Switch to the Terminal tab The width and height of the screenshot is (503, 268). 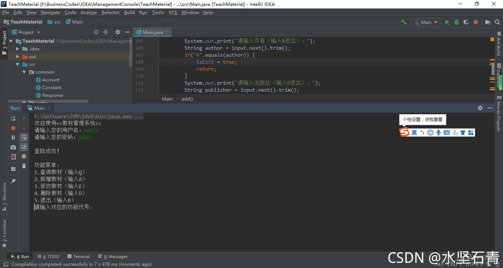[x=78, y=257]
